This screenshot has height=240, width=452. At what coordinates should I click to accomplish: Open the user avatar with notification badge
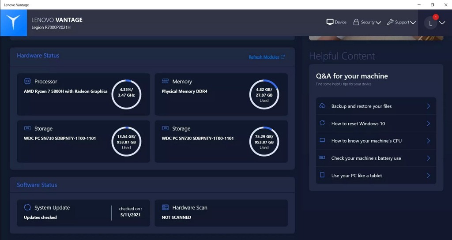431,23
